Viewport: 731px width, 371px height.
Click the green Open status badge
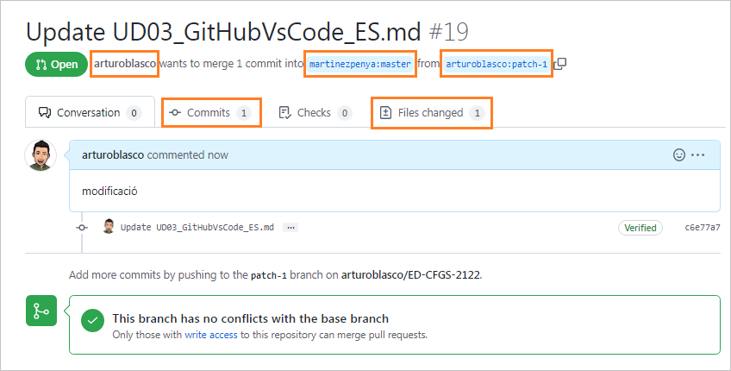[x=56, y=64]
